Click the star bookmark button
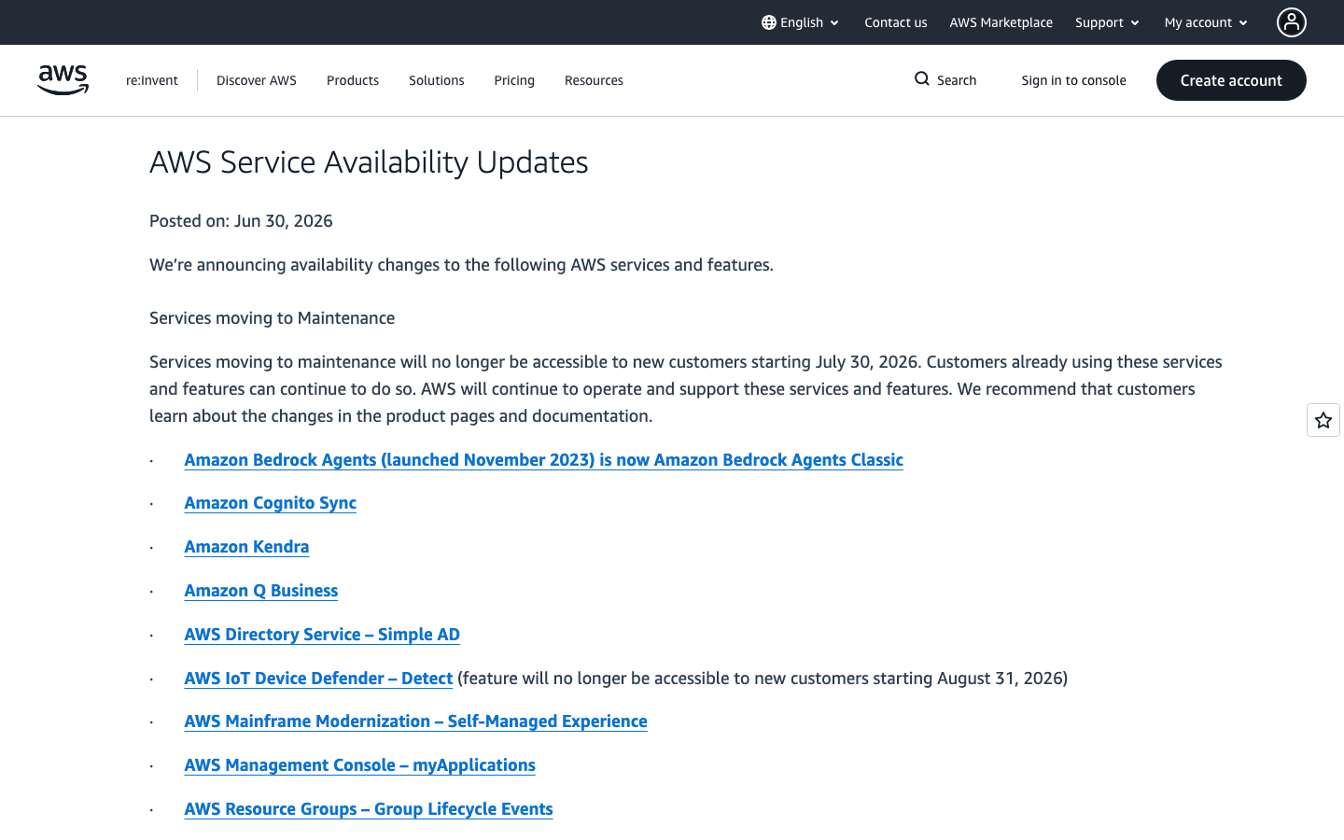 click(1323, 420)
